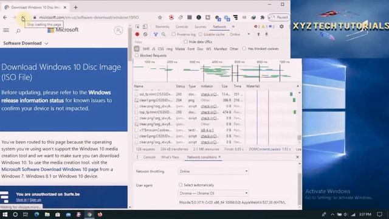Close the DevTools drawer
The height and width of the screenshot is (219, 389).
297,157
